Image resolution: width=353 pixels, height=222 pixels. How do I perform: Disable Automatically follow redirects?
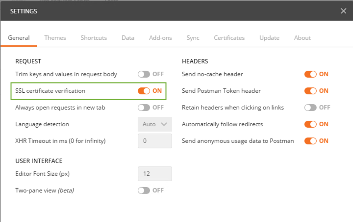click(311, 124)
